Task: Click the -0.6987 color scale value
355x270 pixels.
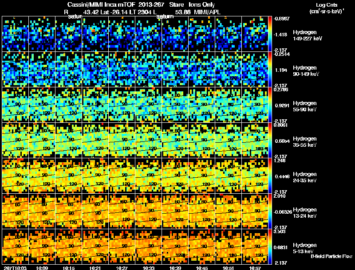Action: click(281, 19)
